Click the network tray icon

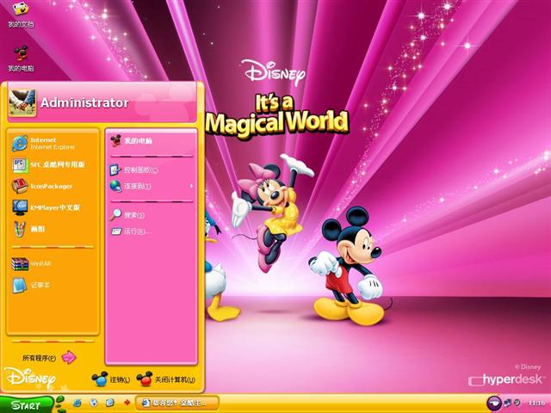pyautogui.click(x=508, y=403)
